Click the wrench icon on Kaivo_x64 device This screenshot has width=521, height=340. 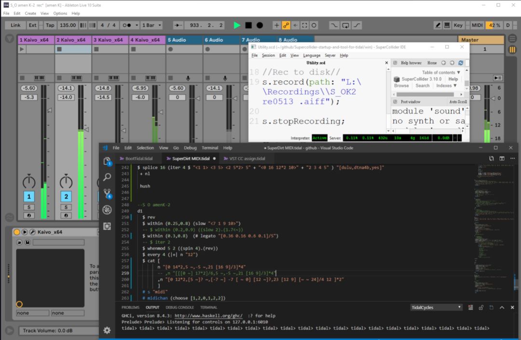coord(33,232)
